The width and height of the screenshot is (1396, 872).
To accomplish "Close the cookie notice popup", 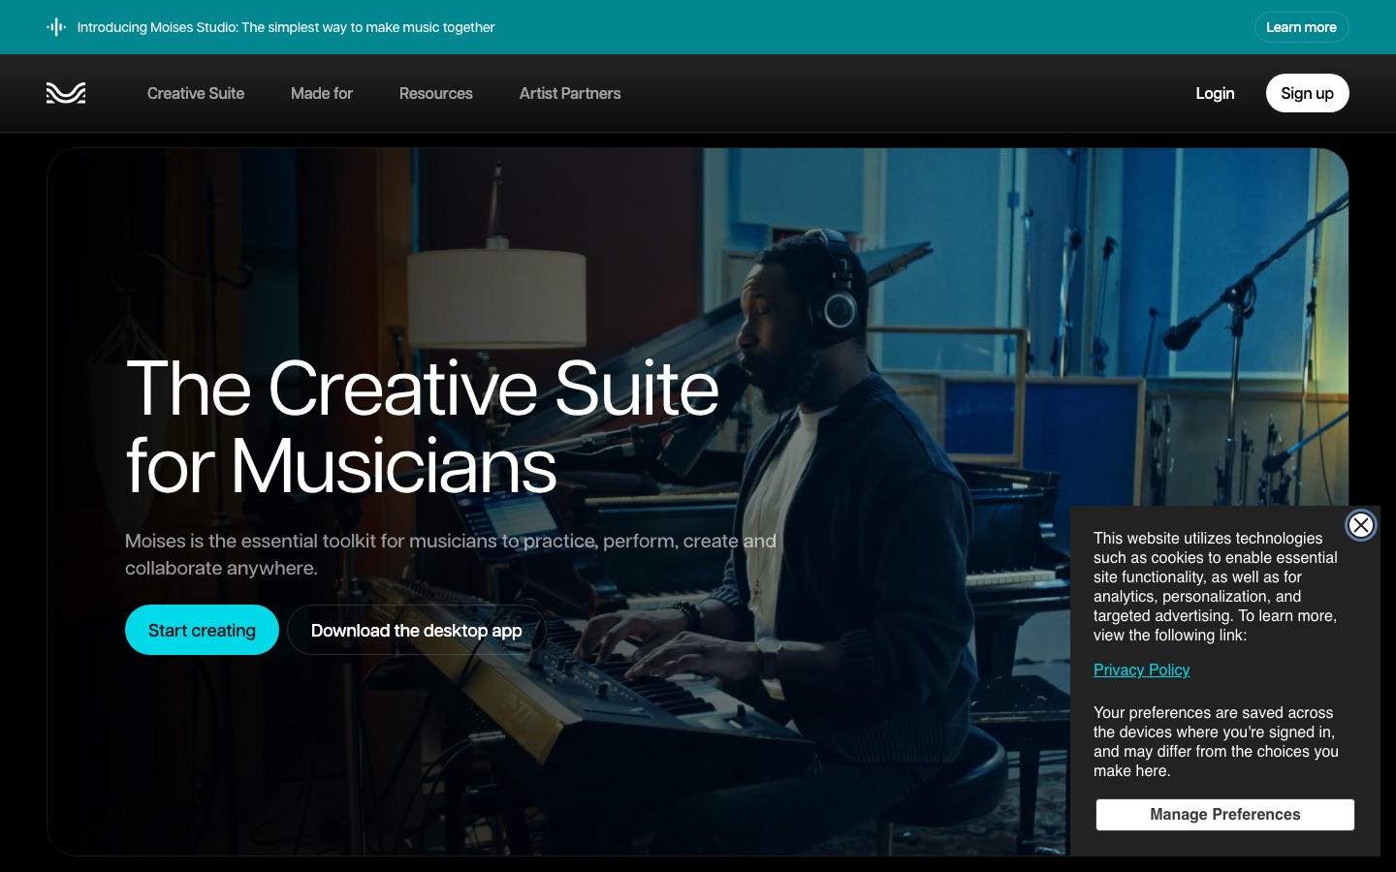I will pyautogui.click(x=1361, y=525).
